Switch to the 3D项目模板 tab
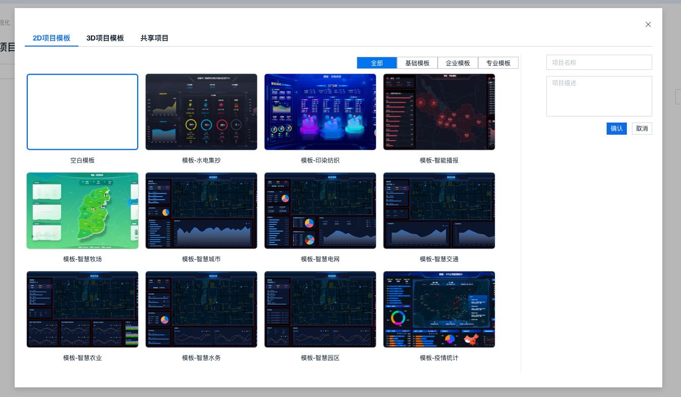681x397 pixels. pos(105,38)
